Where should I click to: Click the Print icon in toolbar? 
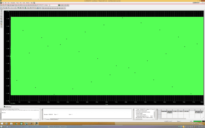[x=13, y=5]
